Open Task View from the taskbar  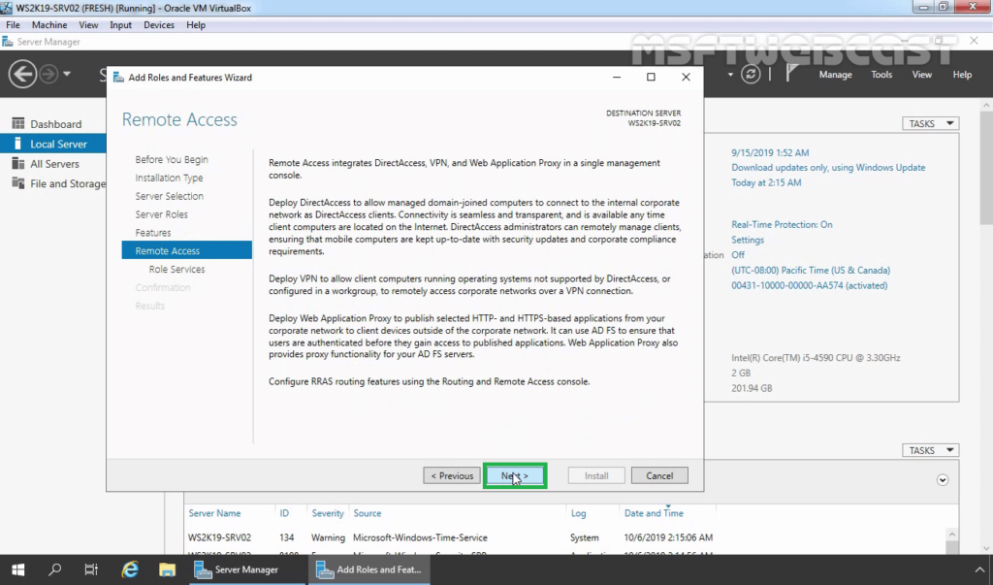tap(91, 569)
